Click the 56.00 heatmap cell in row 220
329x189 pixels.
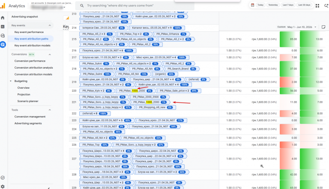289,91
